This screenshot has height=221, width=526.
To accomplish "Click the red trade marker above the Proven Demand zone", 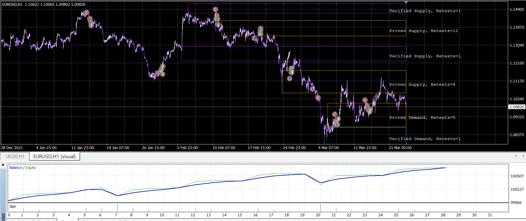I will click(x=365, y=100).
